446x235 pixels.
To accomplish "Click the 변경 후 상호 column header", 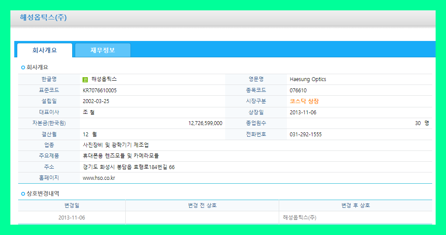I will [x=356, y=206].
